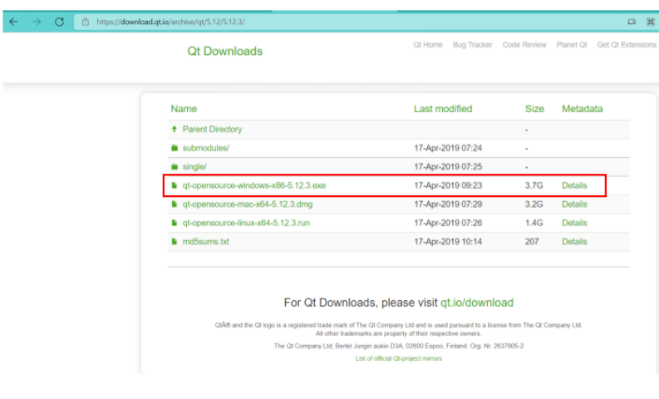The image size is (659, 399).
Task: Click the 17-Apr-2019 07:24 date
Action: click(448, 148)
